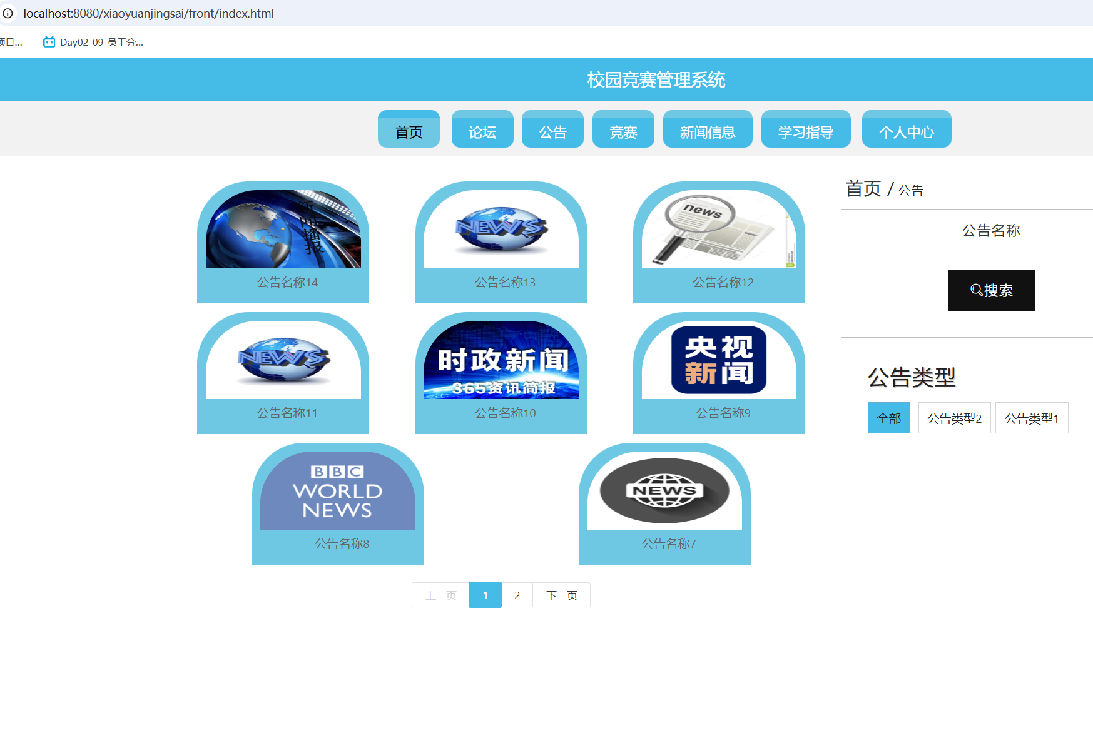Open the magnifier newspaper thumbnail of 公告名称12
The image size is (1093, 733).
point(719,230)
